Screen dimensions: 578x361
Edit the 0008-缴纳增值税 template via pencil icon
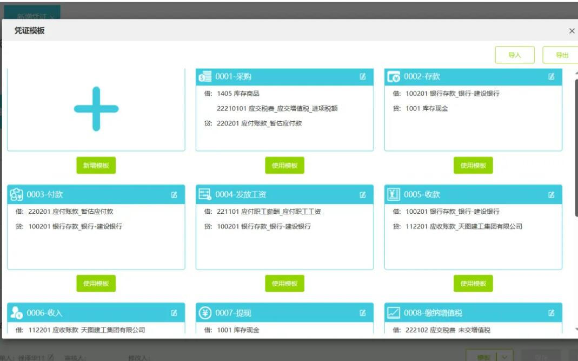coord(551,313)
